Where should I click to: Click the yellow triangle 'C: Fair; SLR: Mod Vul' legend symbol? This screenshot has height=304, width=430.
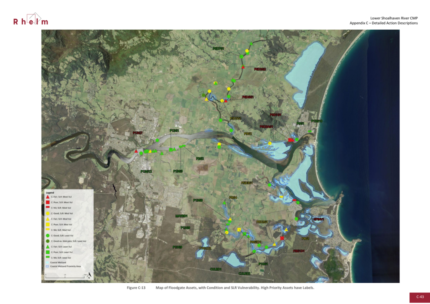click(x=48, y=219)
